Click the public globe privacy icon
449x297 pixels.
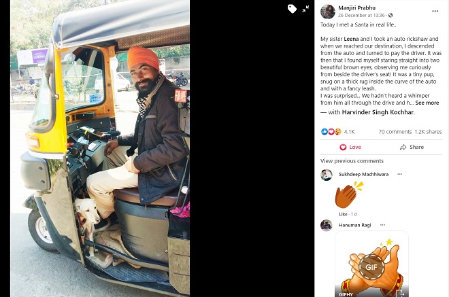390,15
